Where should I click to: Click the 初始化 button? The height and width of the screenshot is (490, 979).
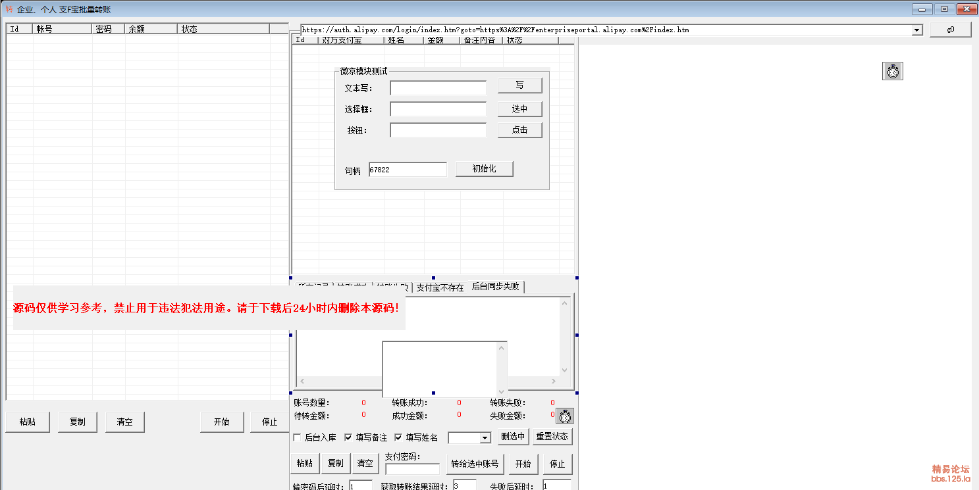coord(484,168)
